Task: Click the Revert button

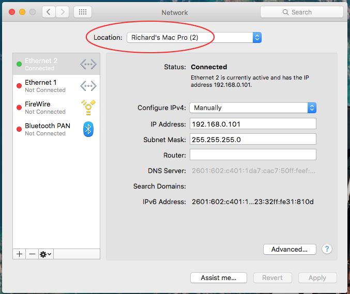Action: coord(272,277)
